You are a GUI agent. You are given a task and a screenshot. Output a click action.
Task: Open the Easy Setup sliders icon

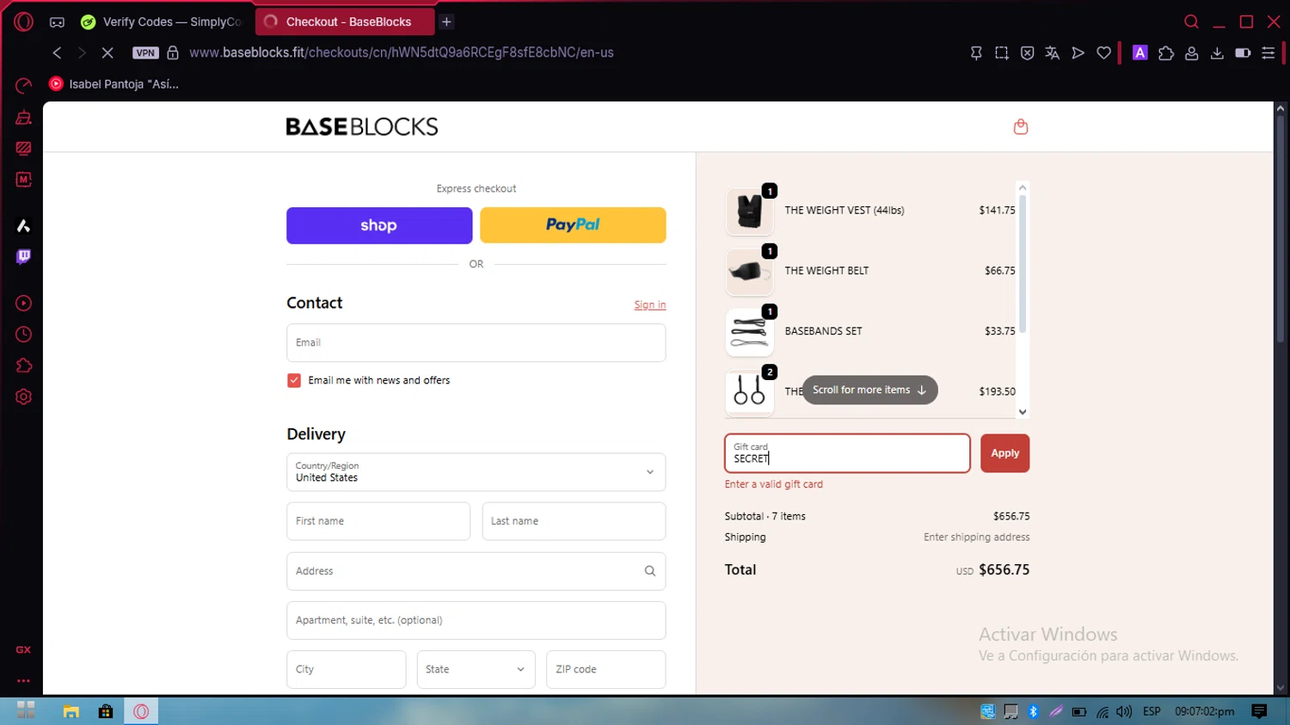tap(1268, 53)
